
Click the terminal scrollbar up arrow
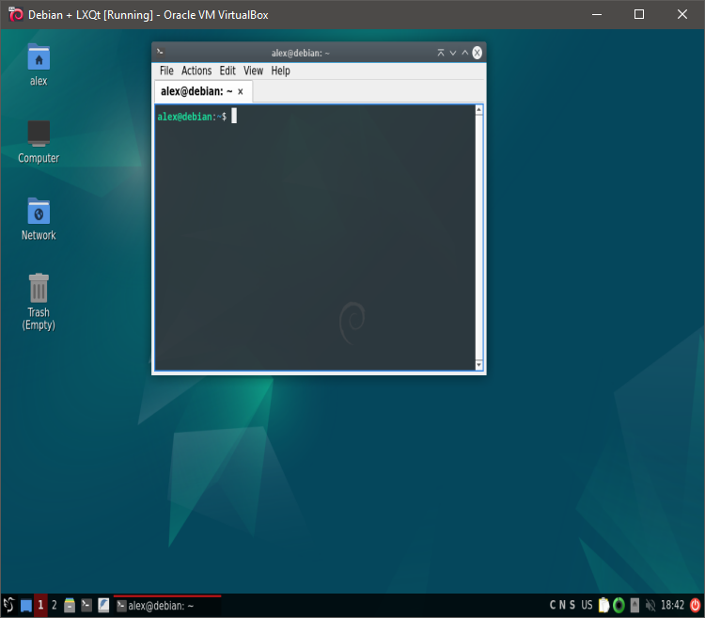point(478,109)
